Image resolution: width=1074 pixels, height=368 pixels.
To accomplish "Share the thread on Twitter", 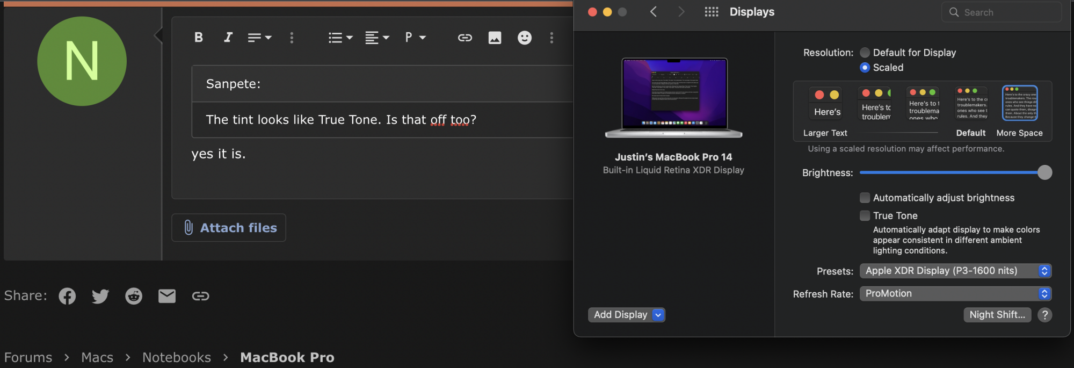I will (100, 296).
